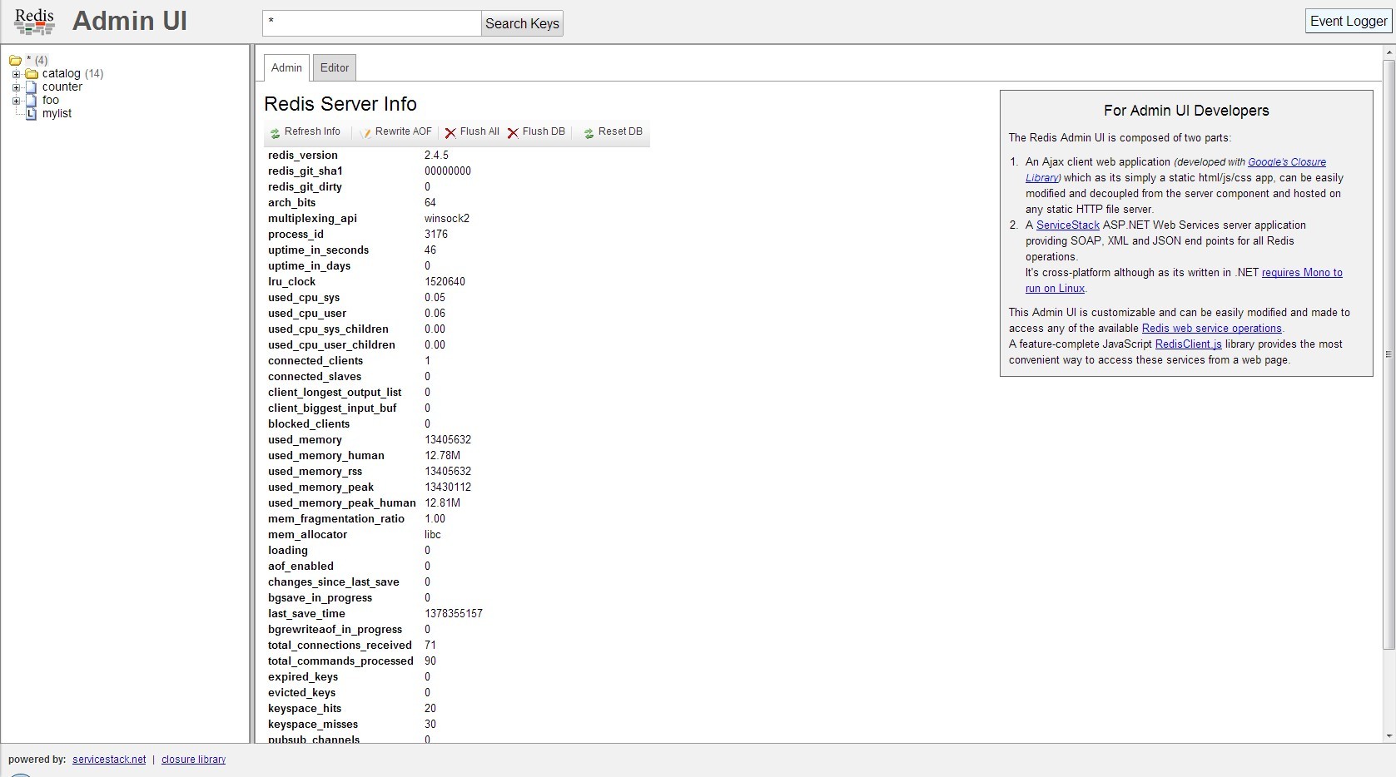The height and width of the screenshot is (777, 1396).
Task: Expand the counter tree node
Action: tap(16, 87)
